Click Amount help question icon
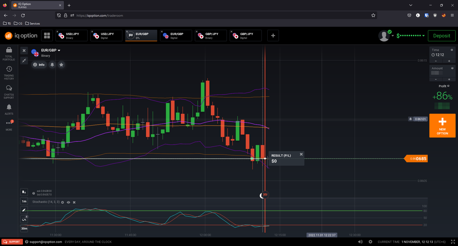Viewport: 458px width, 246px height. tap(452, 68)
